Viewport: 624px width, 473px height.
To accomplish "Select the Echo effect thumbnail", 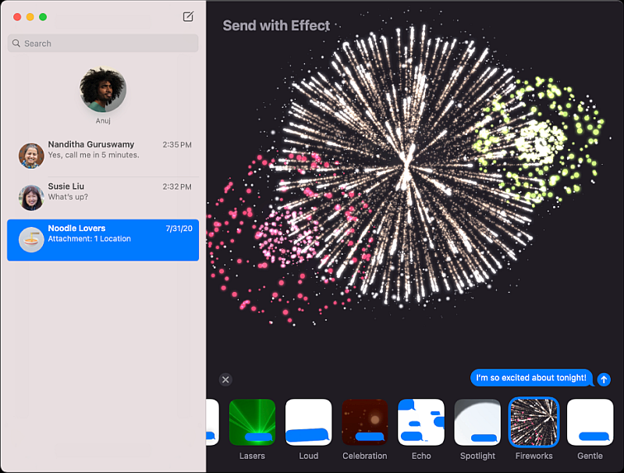I will pyautogui.click(x=421, y=422).
